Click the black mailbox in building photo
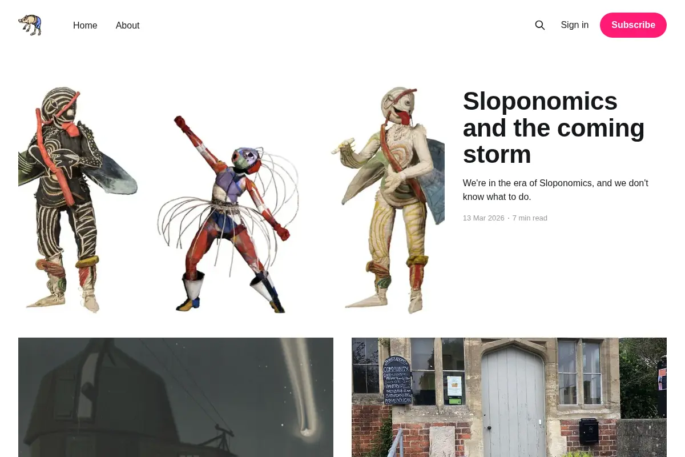Image resolution: width=685 pixels, height=457 pixels. [589, 431]
